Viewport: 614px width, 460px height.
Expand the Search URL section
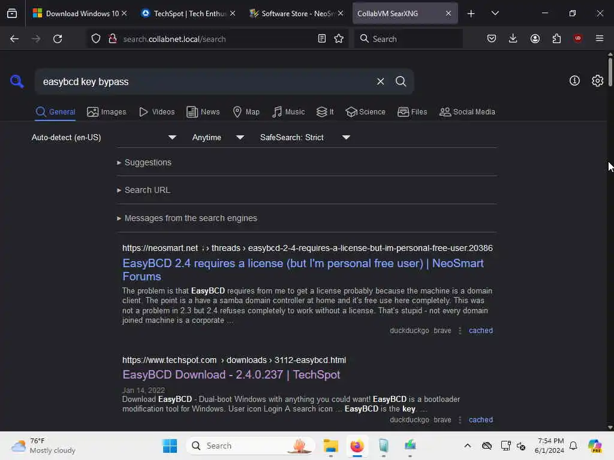click(x=143, y=190)
